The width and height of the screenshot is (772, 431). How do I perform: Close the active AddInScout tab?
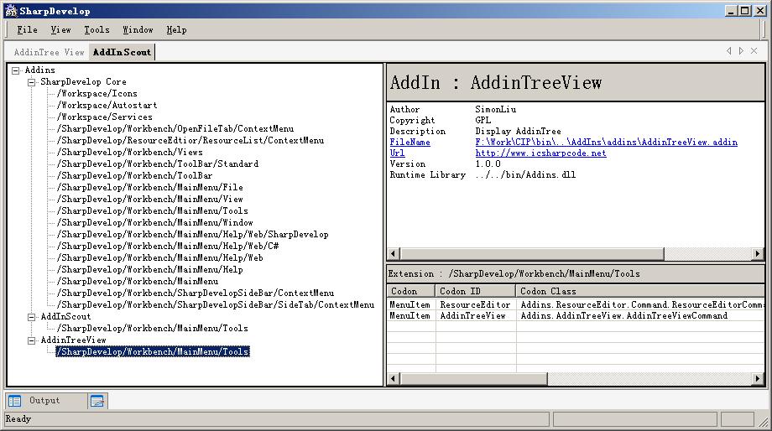tap(754, 50)
